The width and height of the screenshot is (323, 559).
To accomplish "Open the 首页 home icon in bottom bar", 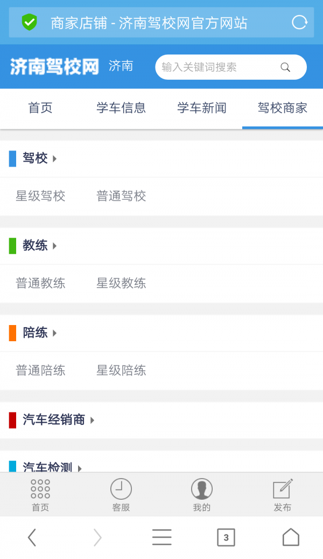I will point(40,492).
